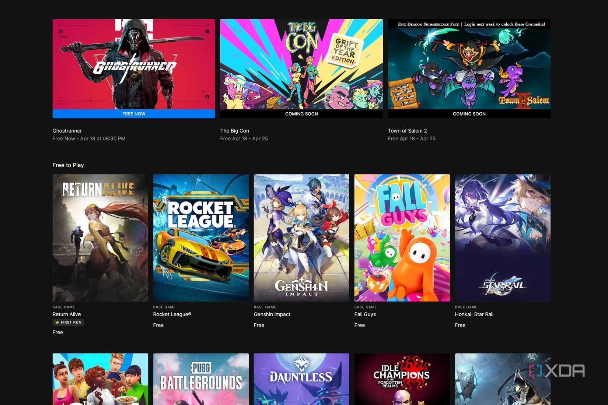Open the Honkai: Star Rail cover art
The width and height of the screenshot is (608, 405).
pyautogui.click(x=503, y=238)
